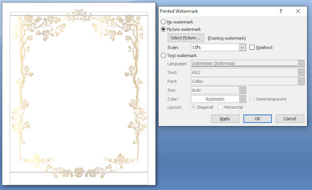Click the Select Picture button

[186, 38]
